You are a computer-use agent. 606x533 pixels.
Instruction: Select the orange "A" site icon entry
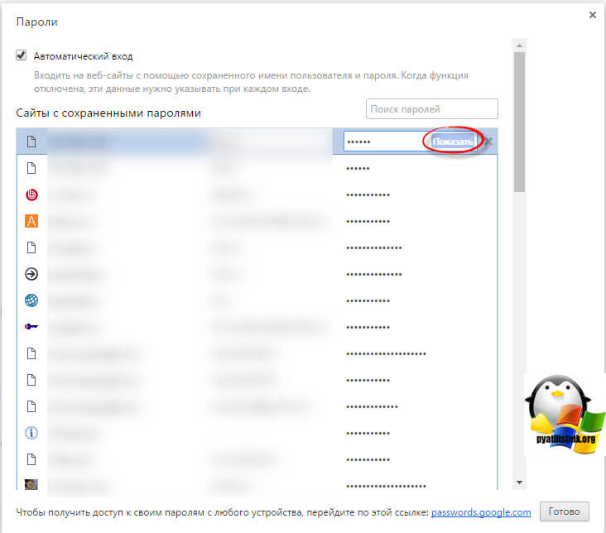tap(32, 221)
